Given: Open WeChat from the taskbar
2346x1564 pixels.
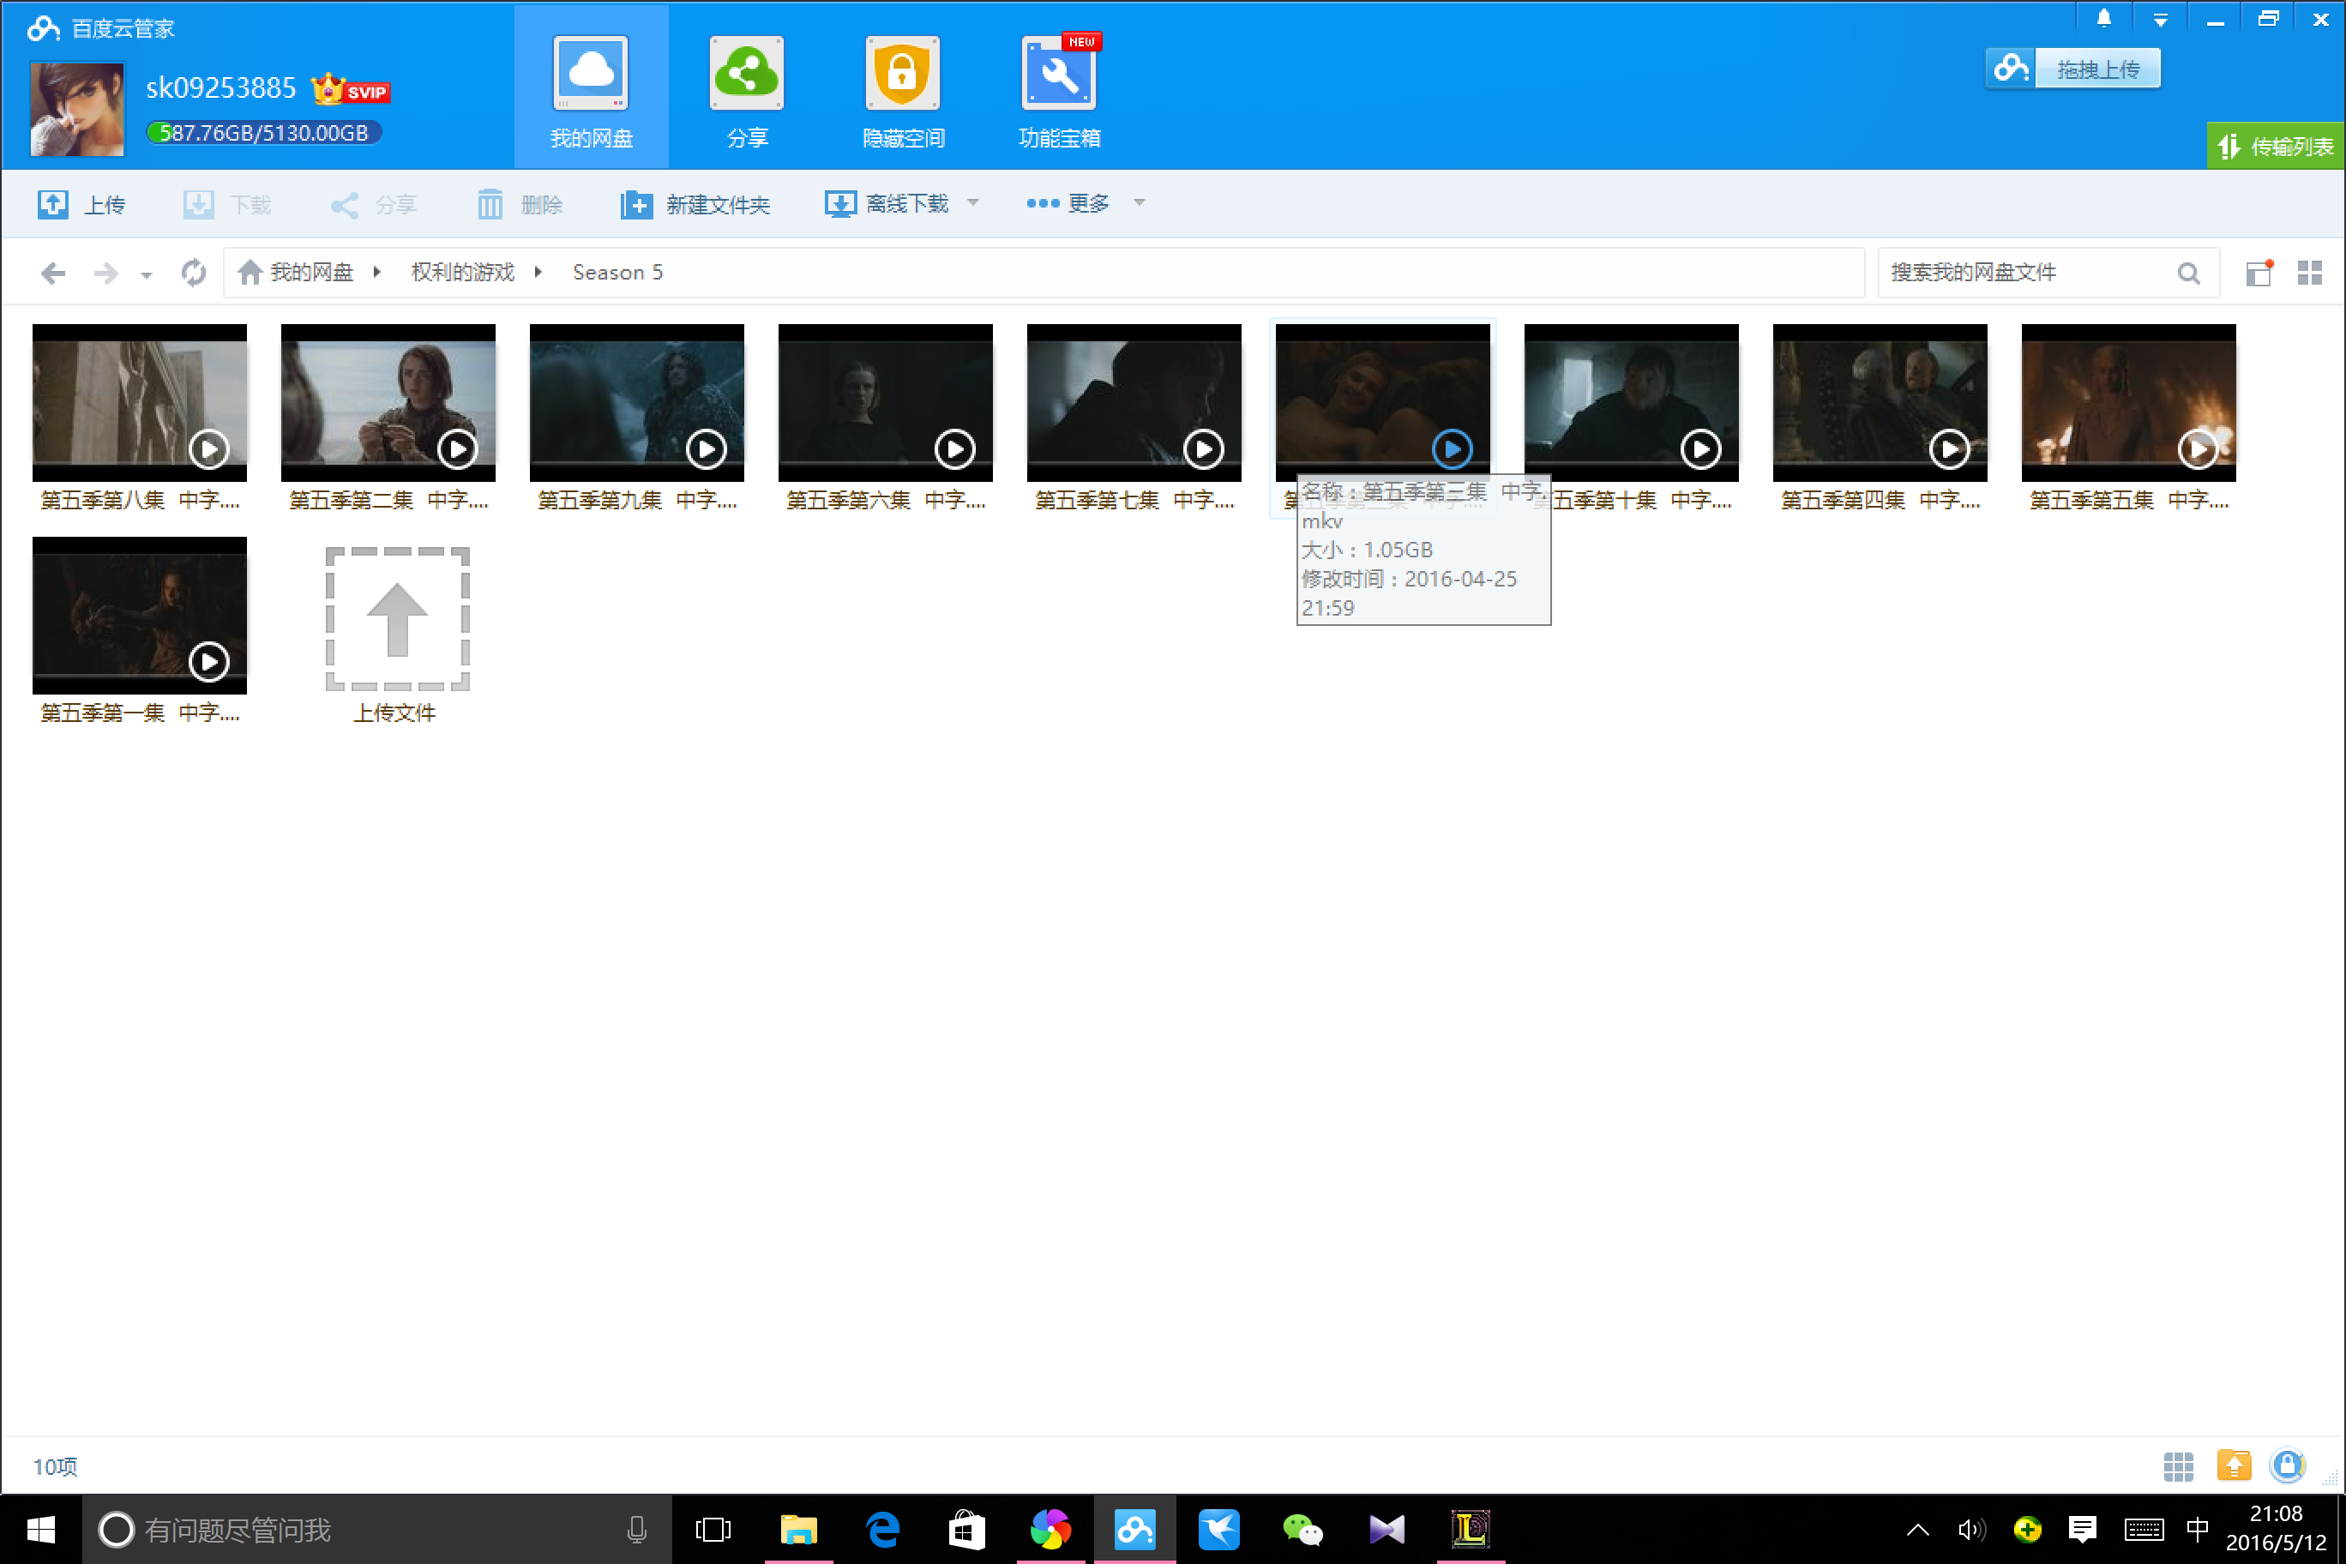Looking at the screenshot, I should click(x=1302, y=1529).
